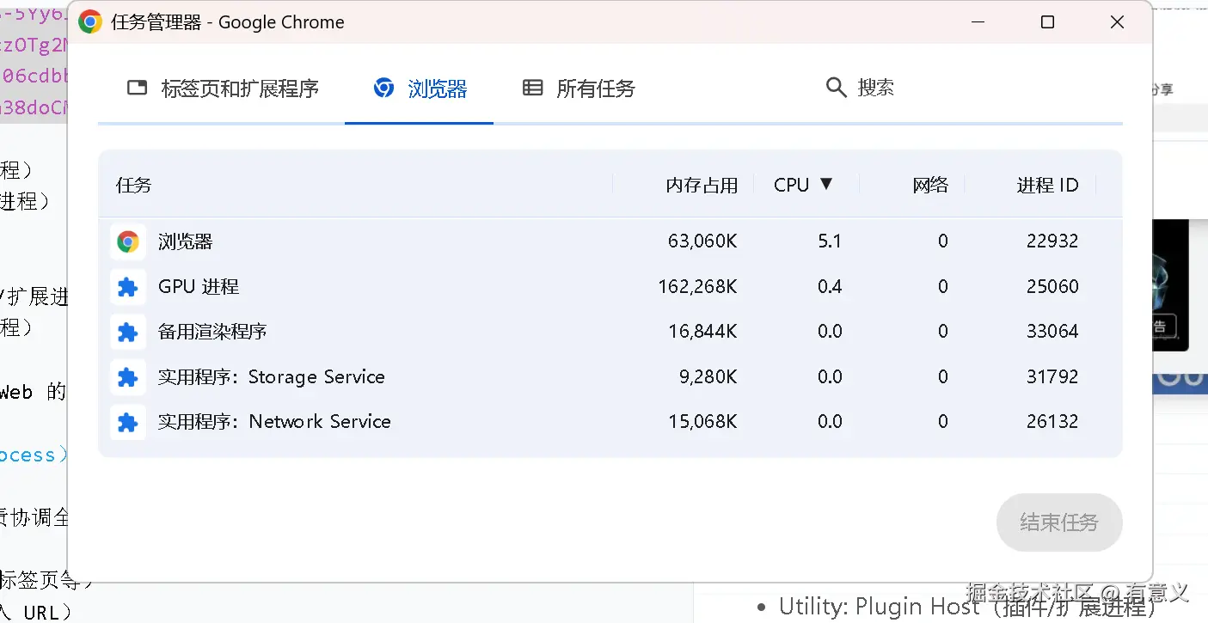Click the Chrome logo in the title bar
Image resolution: width=1208 pixels, height=623 pixels.
90,22
